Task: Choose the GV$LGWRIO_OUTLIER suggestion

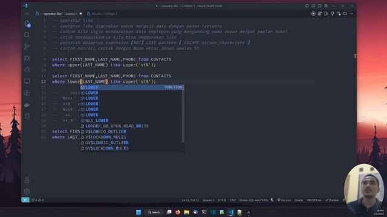Action: tap(132, 143)
